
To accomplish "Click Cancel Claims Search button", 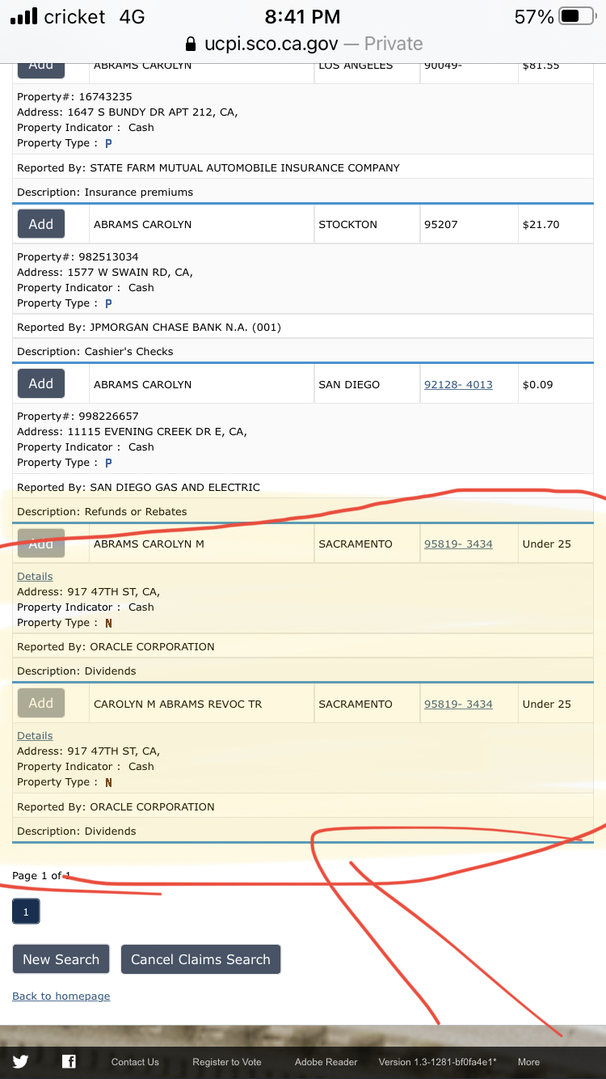I will (x=200, y=959).
